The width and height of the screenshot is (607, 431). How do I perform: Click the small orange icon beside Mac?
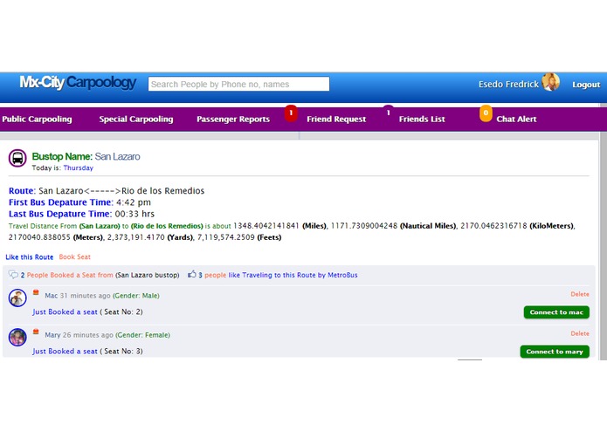36,292
